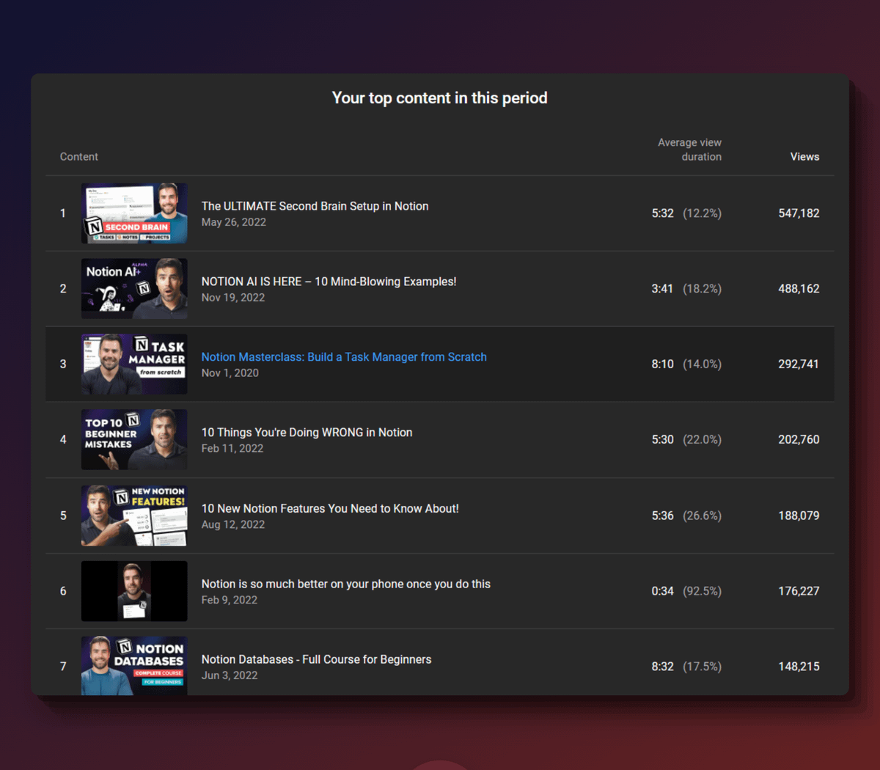Open Top 10 Beginner Mistakes thumbnail
This screenshot has width=880, height=770.
[134, 440]
